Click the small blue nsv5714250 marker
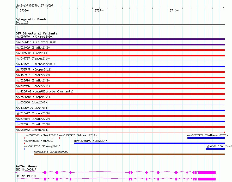 coord(25,149)
